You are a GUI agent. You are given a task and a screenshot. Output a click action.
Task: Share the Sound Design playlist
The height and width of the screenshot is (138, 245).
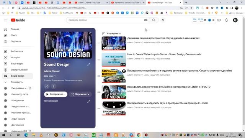coord(47,86)
